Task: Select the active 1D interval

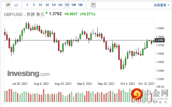Action: [x=67, y=5]
